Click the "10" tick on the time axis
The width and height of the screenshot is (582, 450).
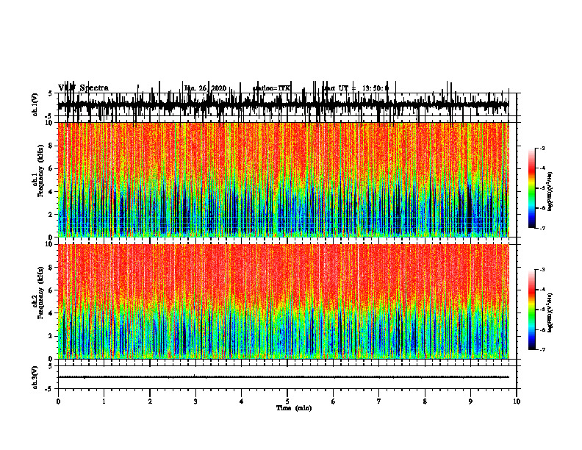(x=517, y=401)
